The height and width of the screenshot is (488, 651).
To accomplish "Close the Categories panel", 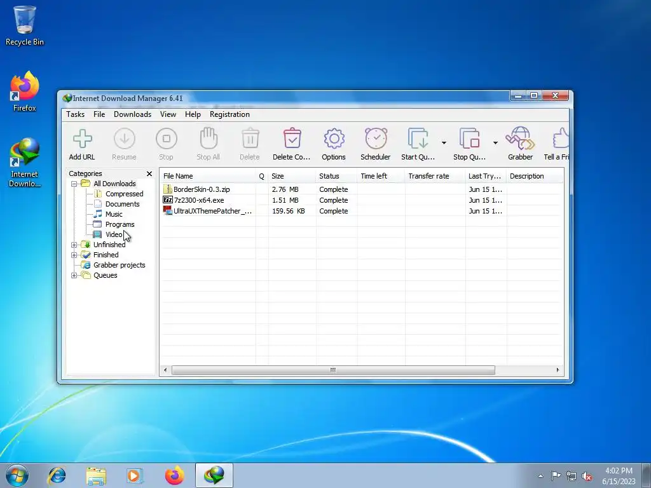I will click(149, 174).
